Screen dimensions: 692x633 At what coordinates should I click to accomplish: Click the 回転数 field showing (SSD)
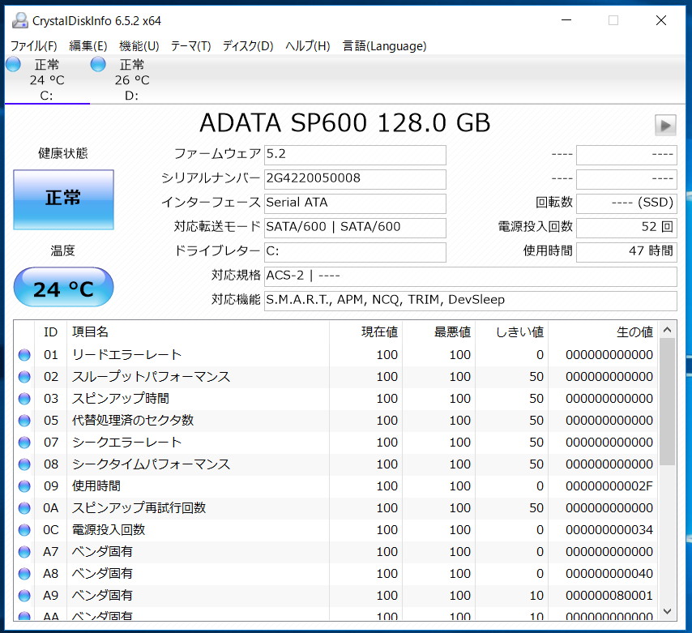click(x=626, y=203)
